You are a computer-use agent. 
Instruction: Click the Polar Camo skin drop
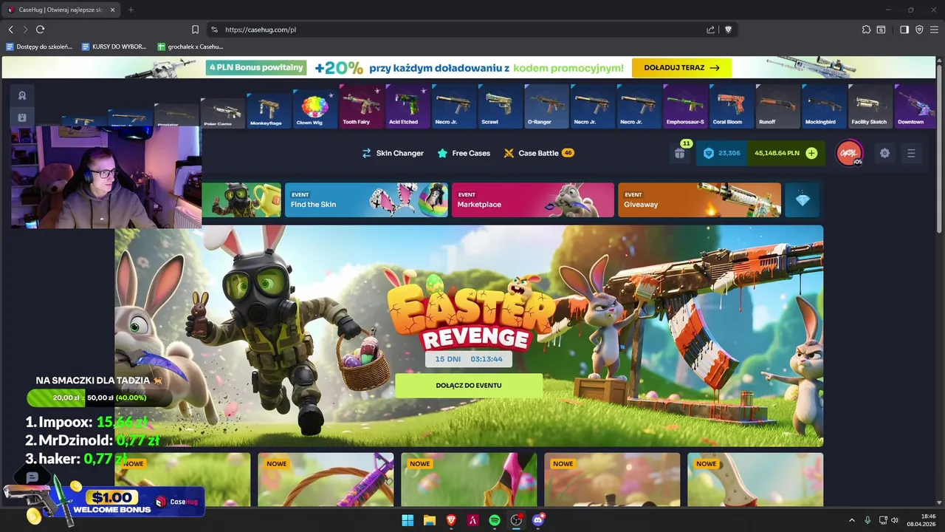click(x=222, y=113)
